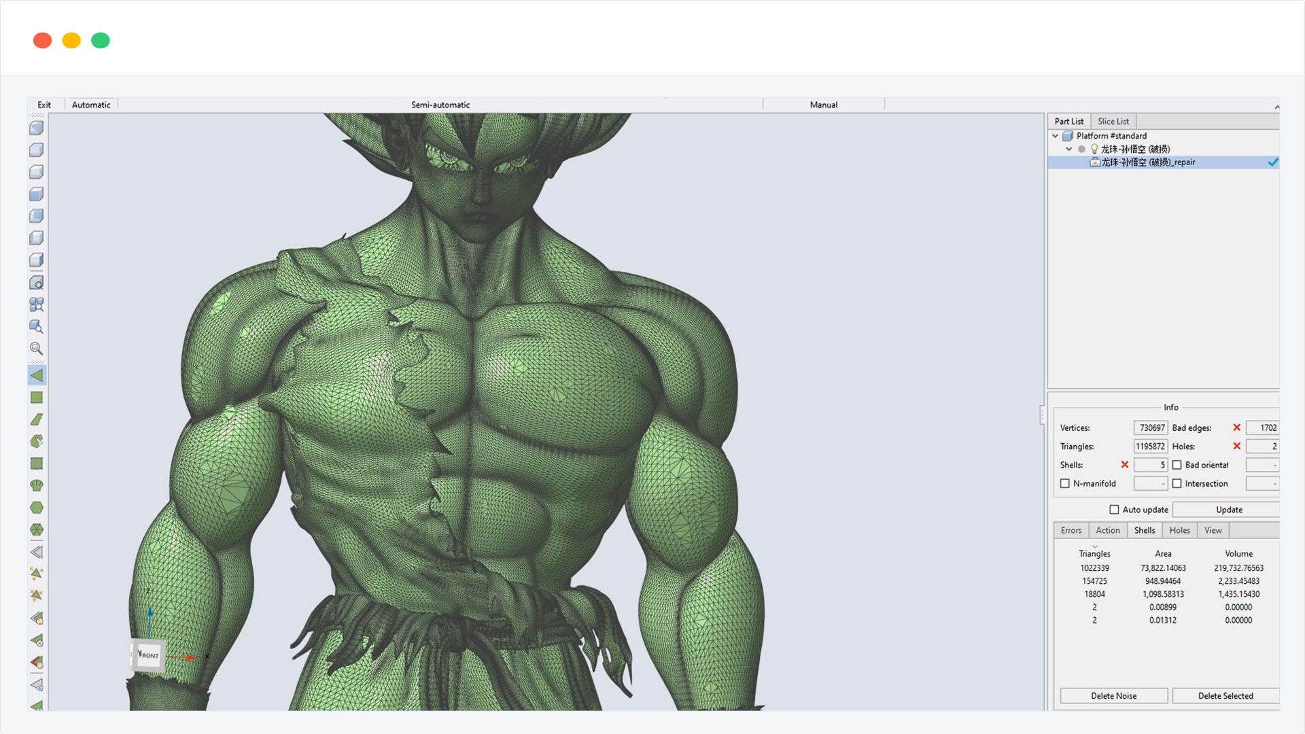This screenshot has width=1305, height=734.
Task: Sort by the Triangles column header
Action: [1094, 554]
